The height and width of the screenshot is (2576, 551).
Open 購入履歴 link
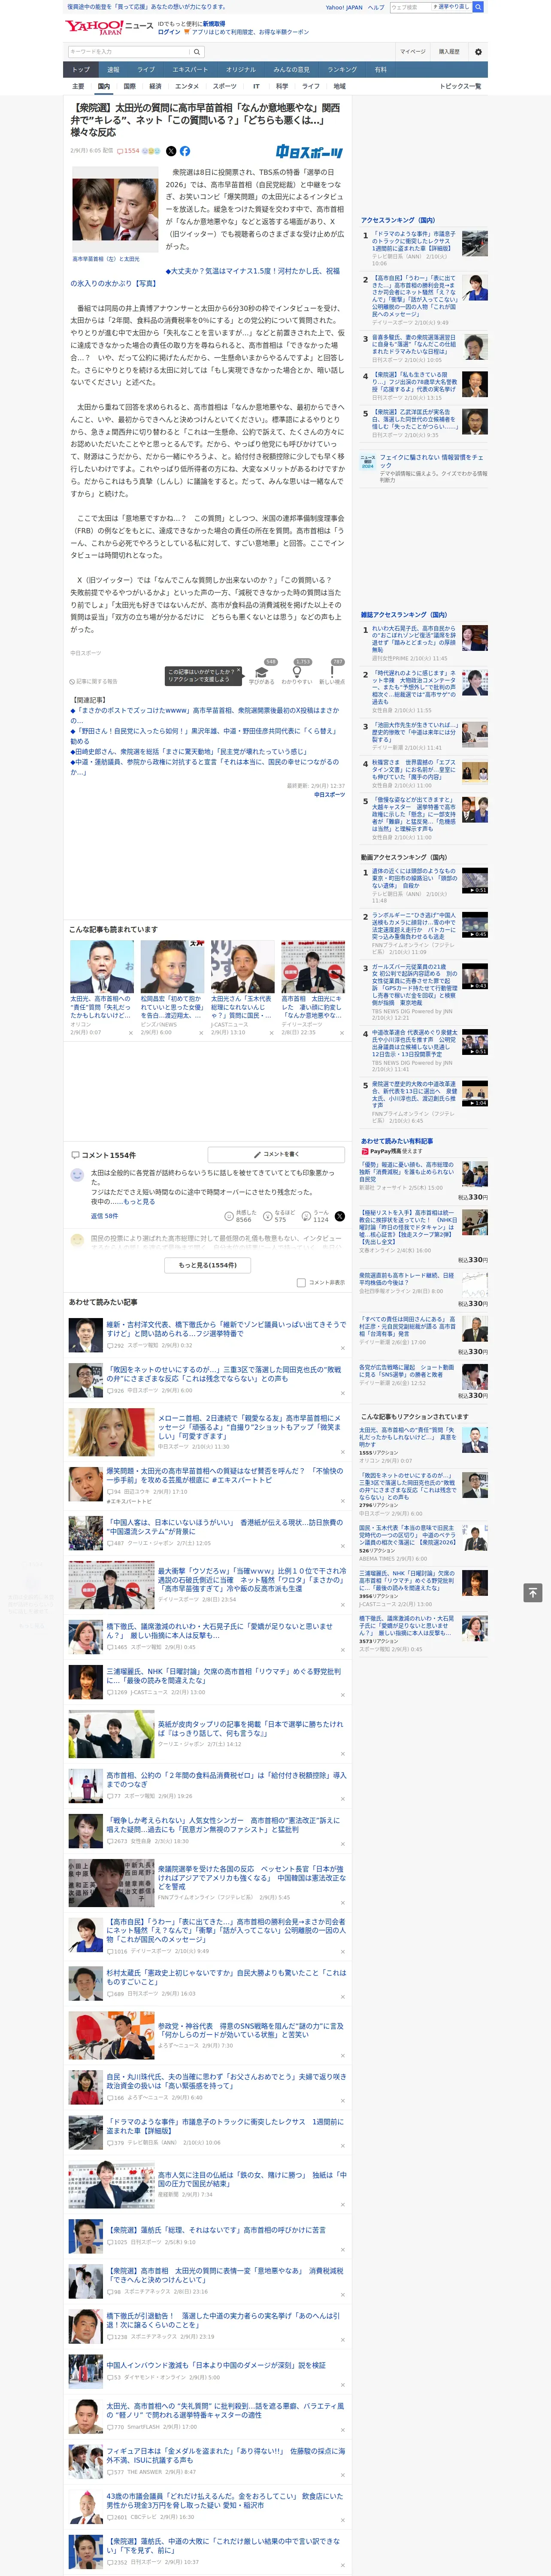tap(449, 51)
